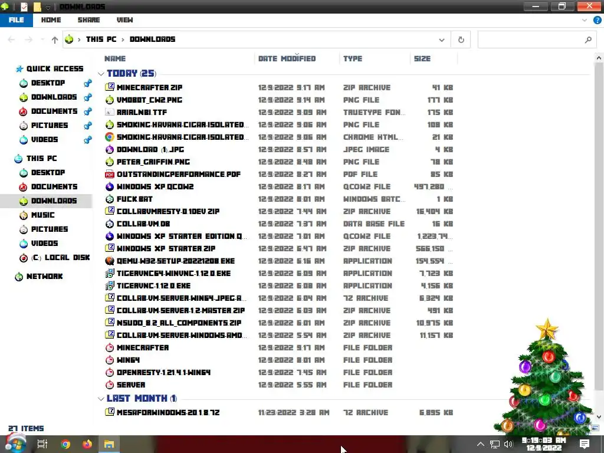Screen dimensions: 604x453
Task: Select Network in the navigation pane
Action: (44, 277)
